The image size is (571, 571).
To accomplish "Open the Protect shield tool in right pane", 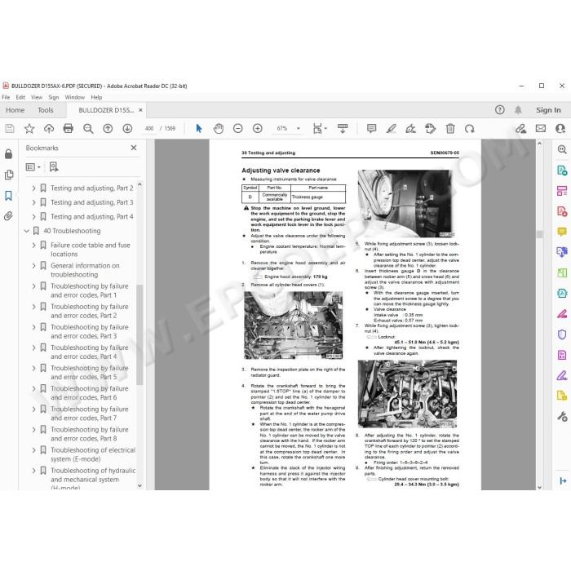I will pyautogui.click(x=562, y=334).
